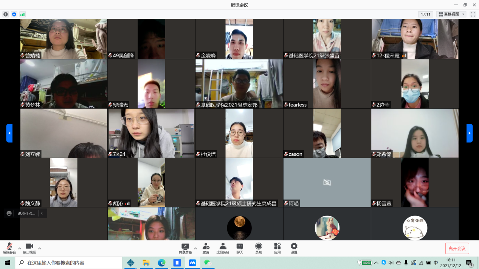
Task: Open the Tencent Meeting taskbar icon
Action: 192,263
